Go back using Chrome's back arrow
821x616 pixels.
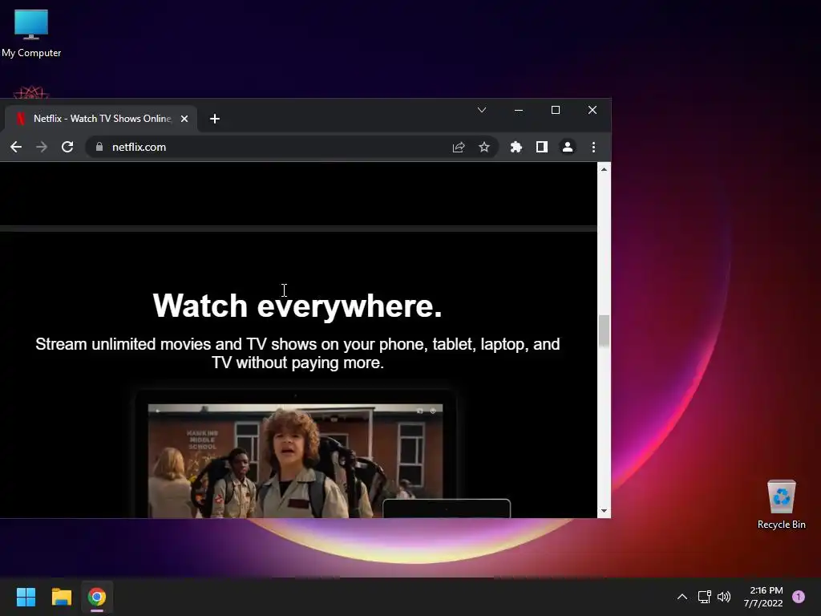[16, 148]
